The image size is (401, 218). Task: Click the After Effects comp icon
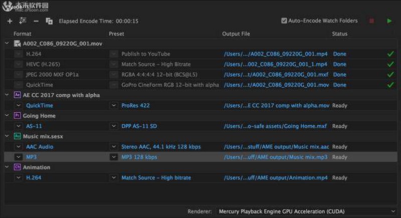tap(17, 95)
